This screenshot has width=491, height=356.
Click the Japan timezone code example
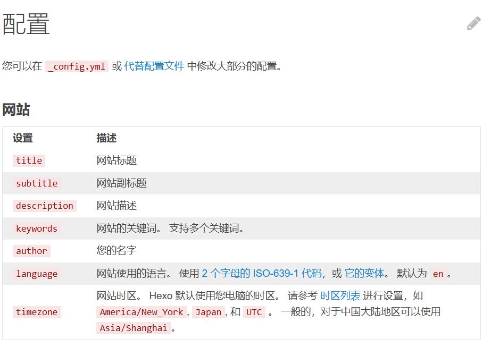(209, 312)
